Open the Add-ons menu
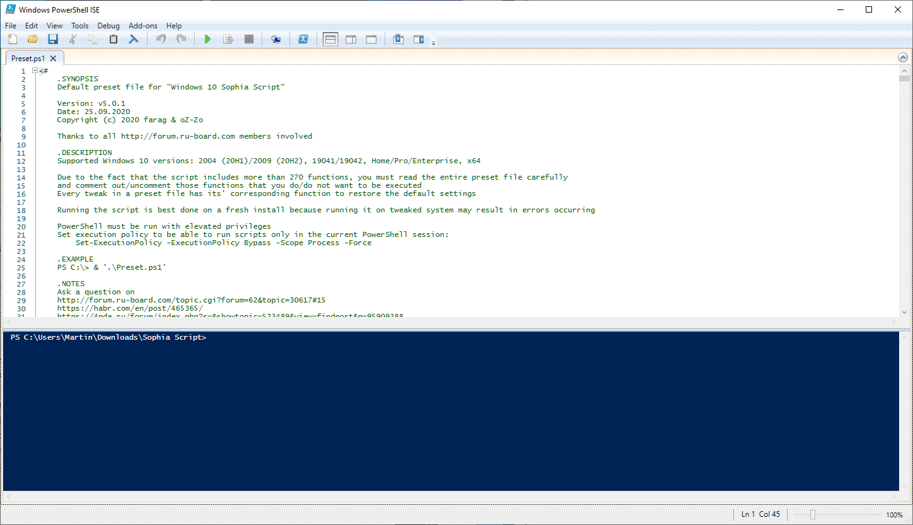 pos(142,26)
